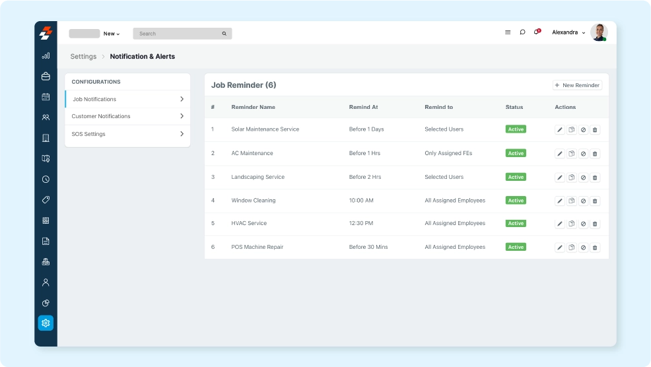Go to Settings breadcrumb link
This screenshot has width=651, height=367.
coord(83,57)
